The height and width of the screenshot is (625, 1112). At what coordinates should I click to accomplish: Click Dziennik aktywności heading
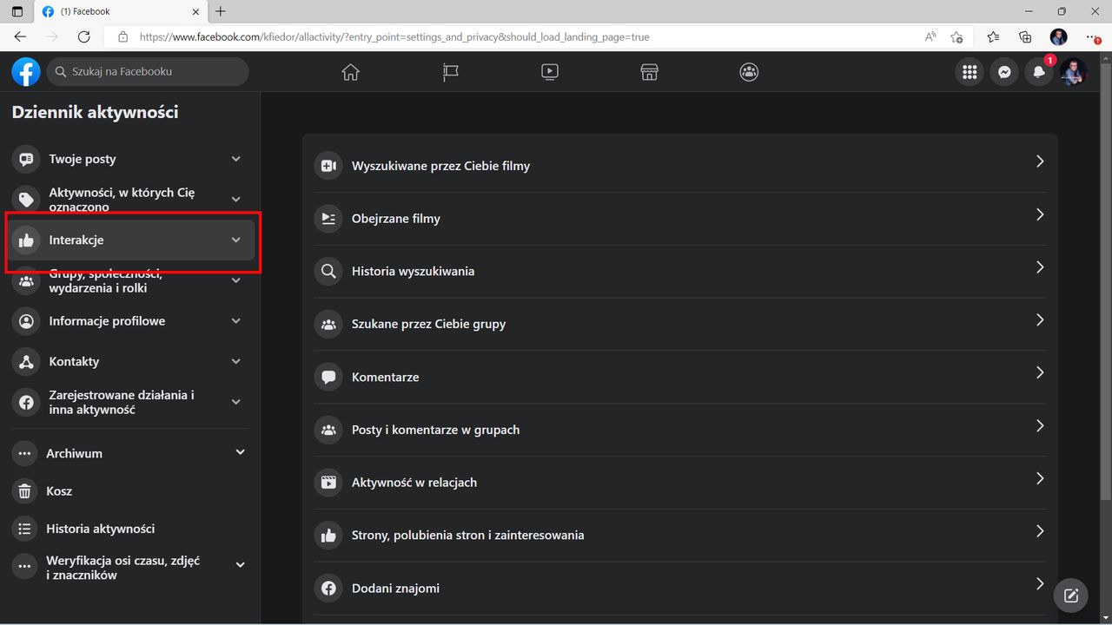pyautogui.click(x=96, y=112)
